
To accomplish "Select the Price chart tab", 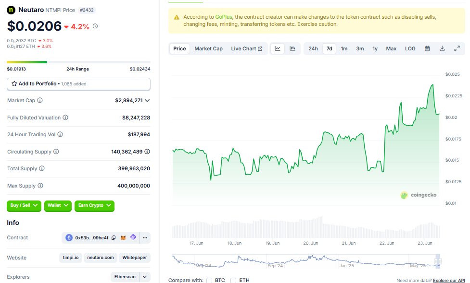I will (179, 48).
